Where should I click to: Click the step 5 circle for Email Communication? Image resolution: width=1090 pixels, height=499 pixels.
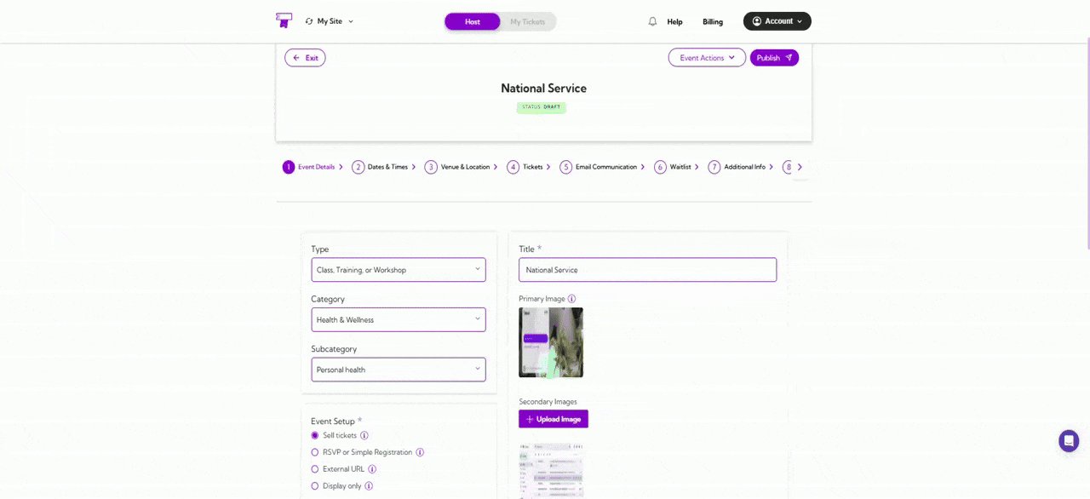point(566,167)
